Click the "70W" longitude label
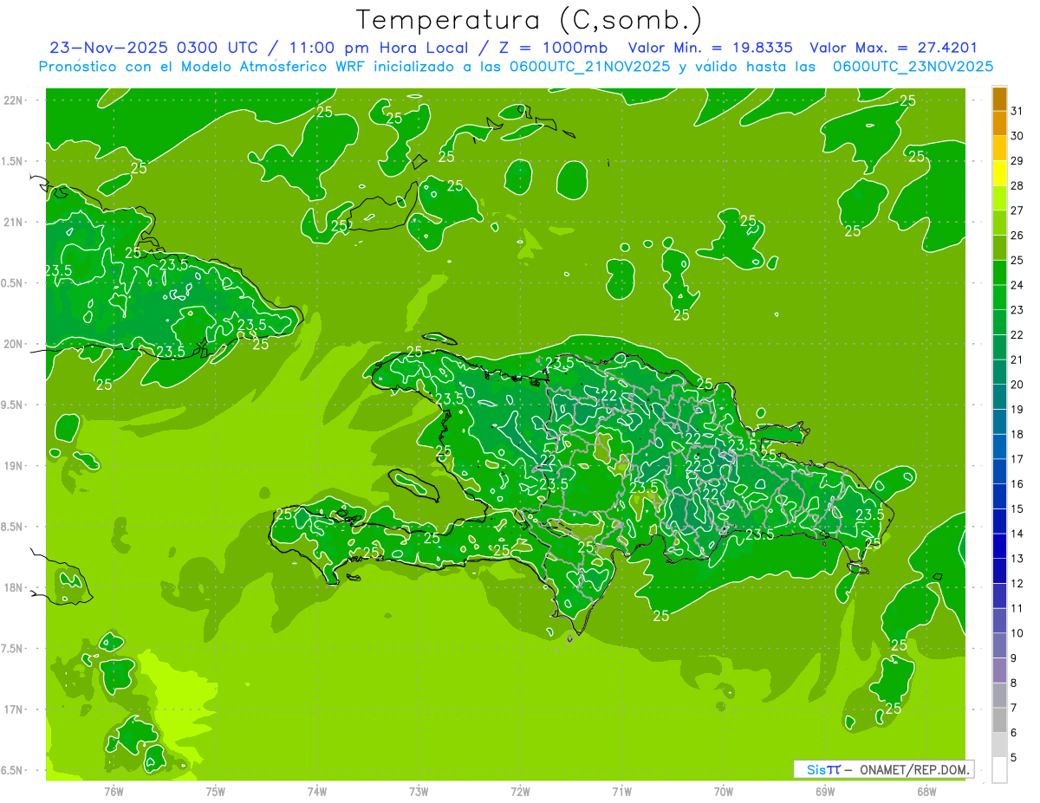This screenshot has height=803, width=1040. pyautogui.click(x=724, y=791)
